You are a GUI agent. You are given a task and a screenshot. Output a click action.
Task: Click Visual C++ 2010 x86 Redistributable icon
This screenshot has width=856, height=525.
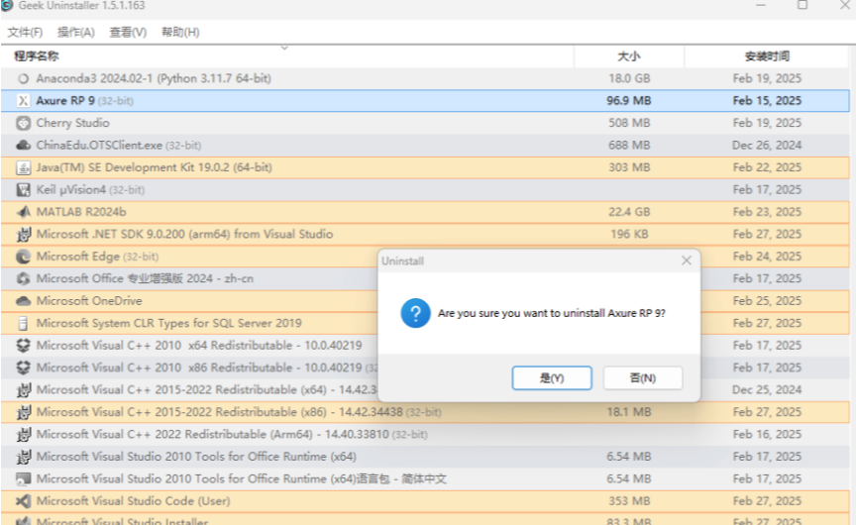click(23, 367)
